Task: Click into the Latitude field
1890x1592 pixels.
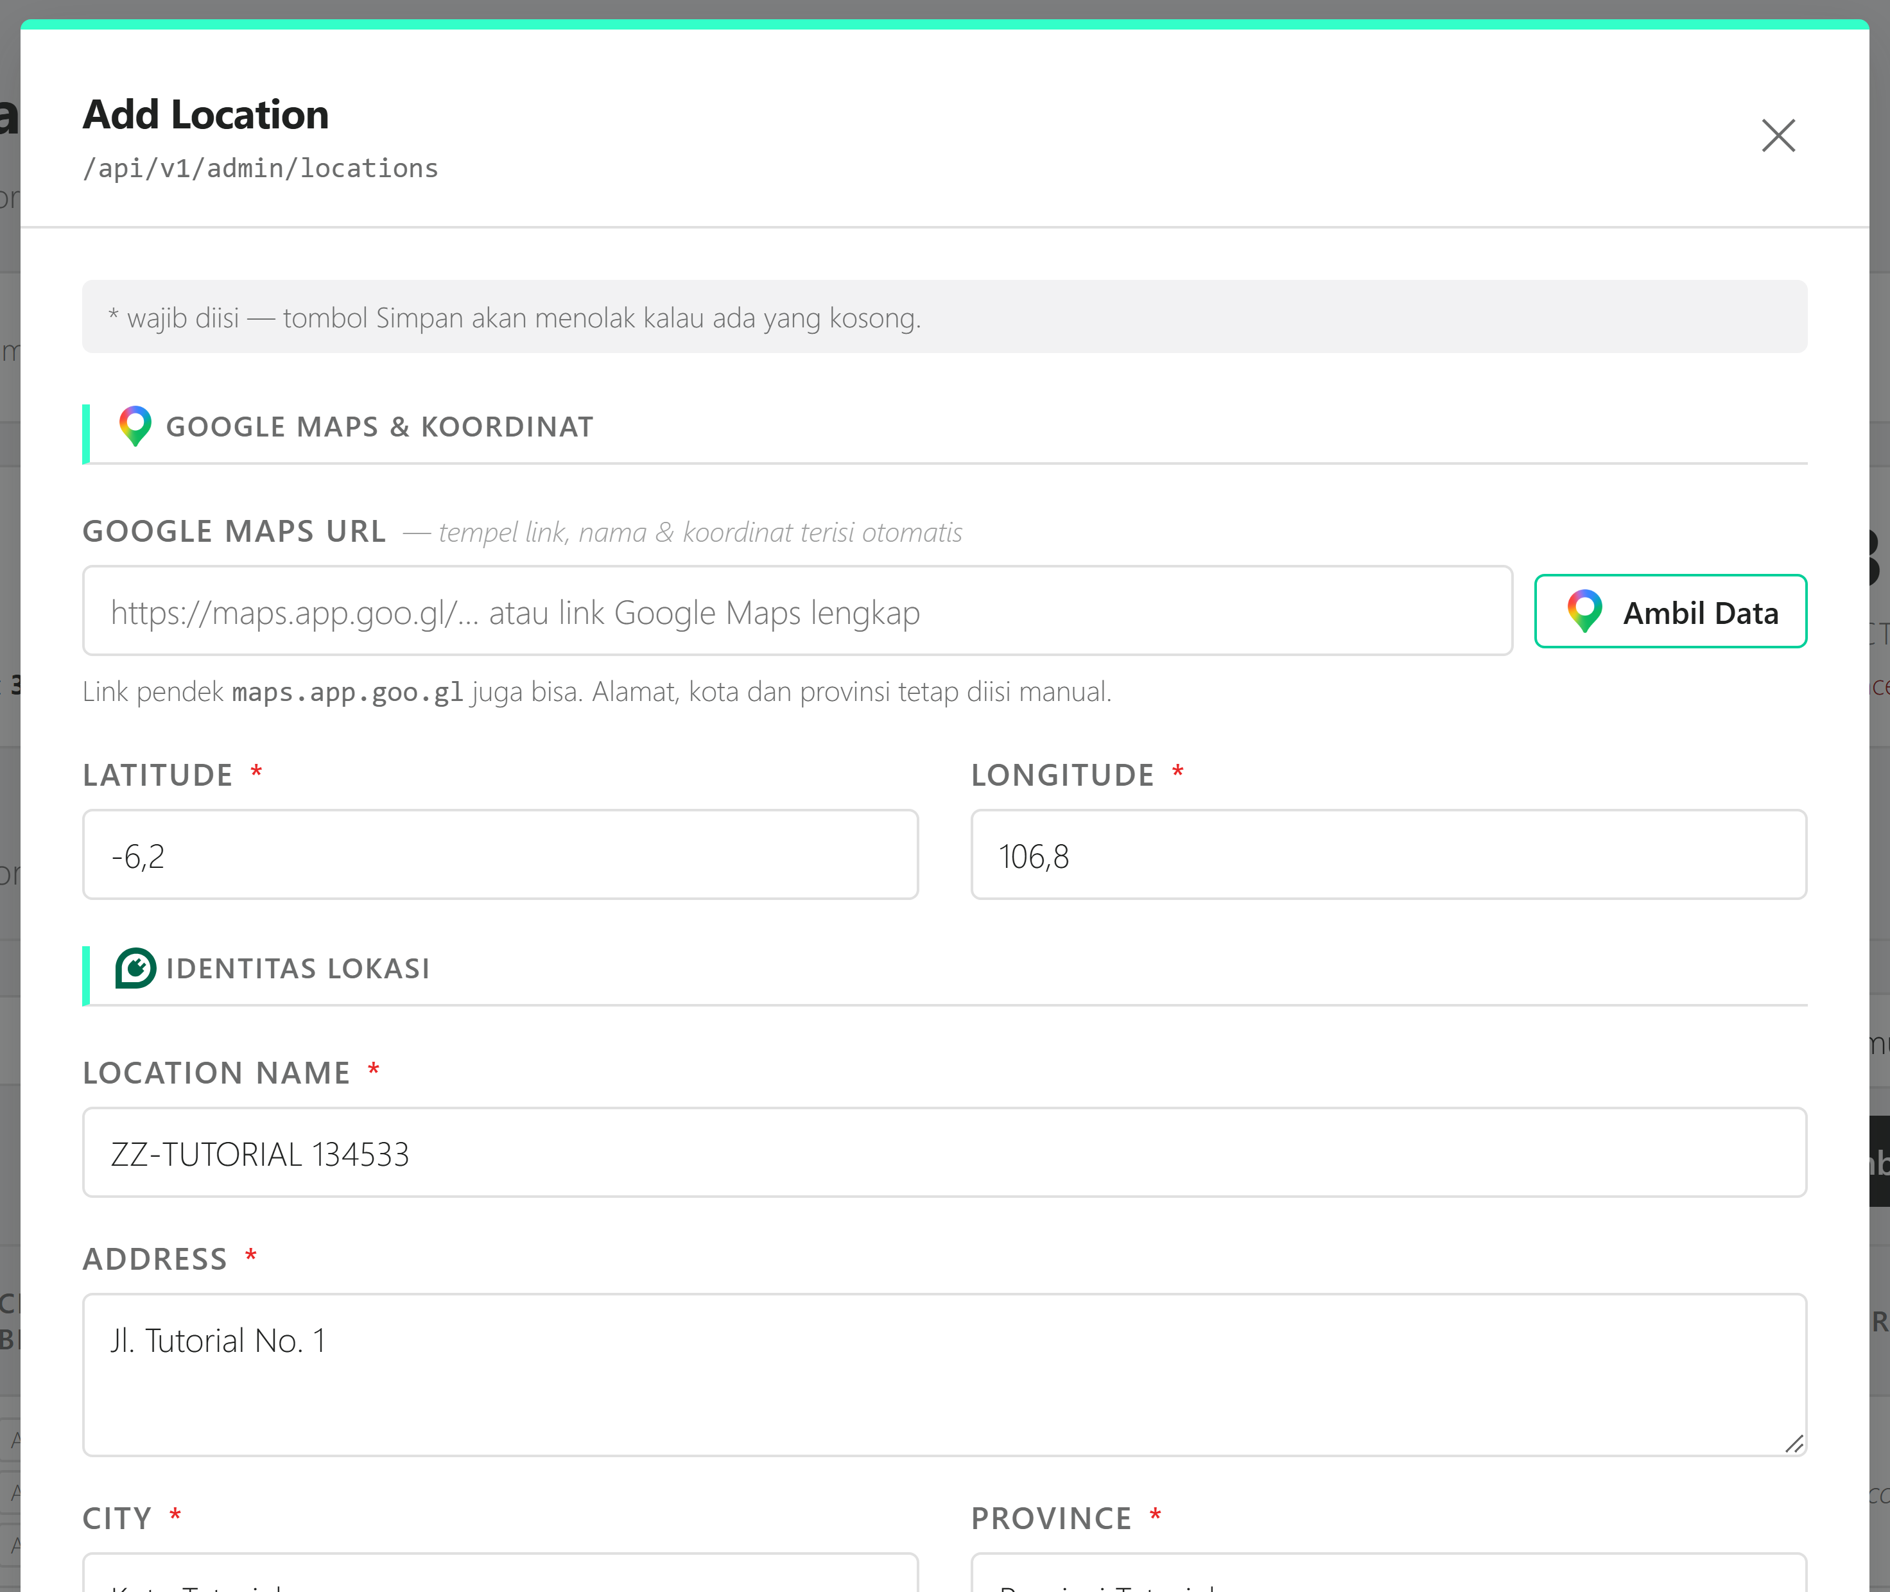Action: 500,854
